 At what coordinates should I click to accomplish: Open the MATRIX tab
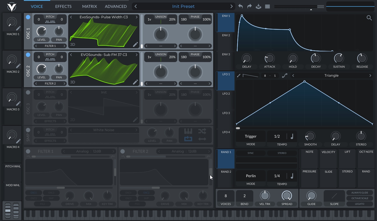(x=89, y=6)
